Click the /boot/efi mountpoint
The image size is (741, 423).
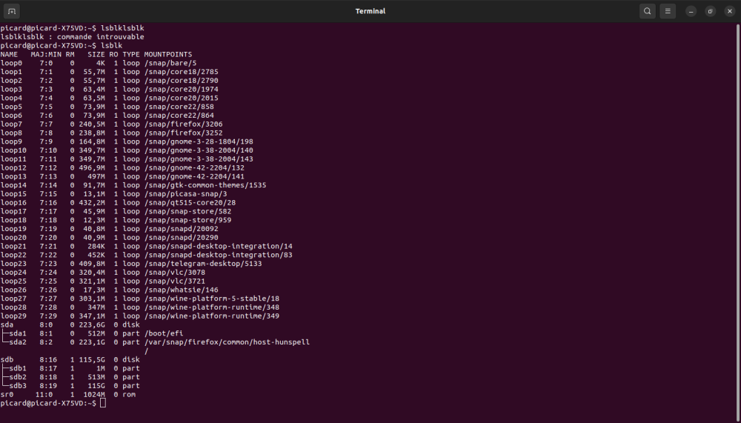coord(164,333)
